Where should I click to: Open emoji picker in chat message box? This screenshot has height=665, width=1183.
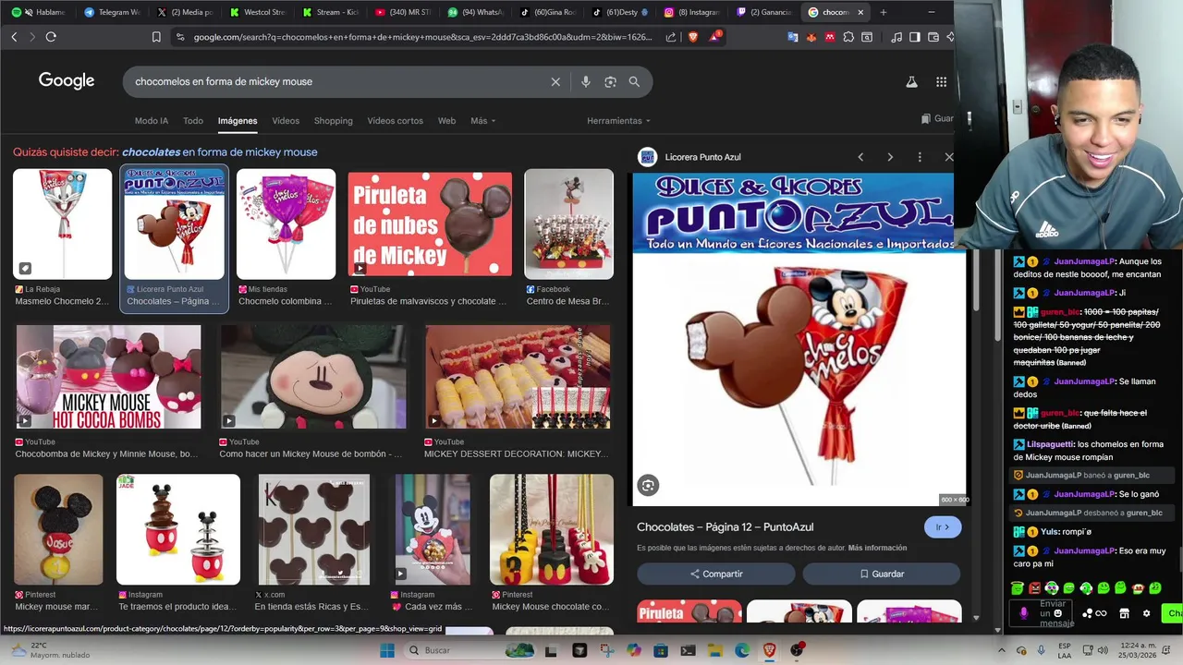(x=1058, y=613)
